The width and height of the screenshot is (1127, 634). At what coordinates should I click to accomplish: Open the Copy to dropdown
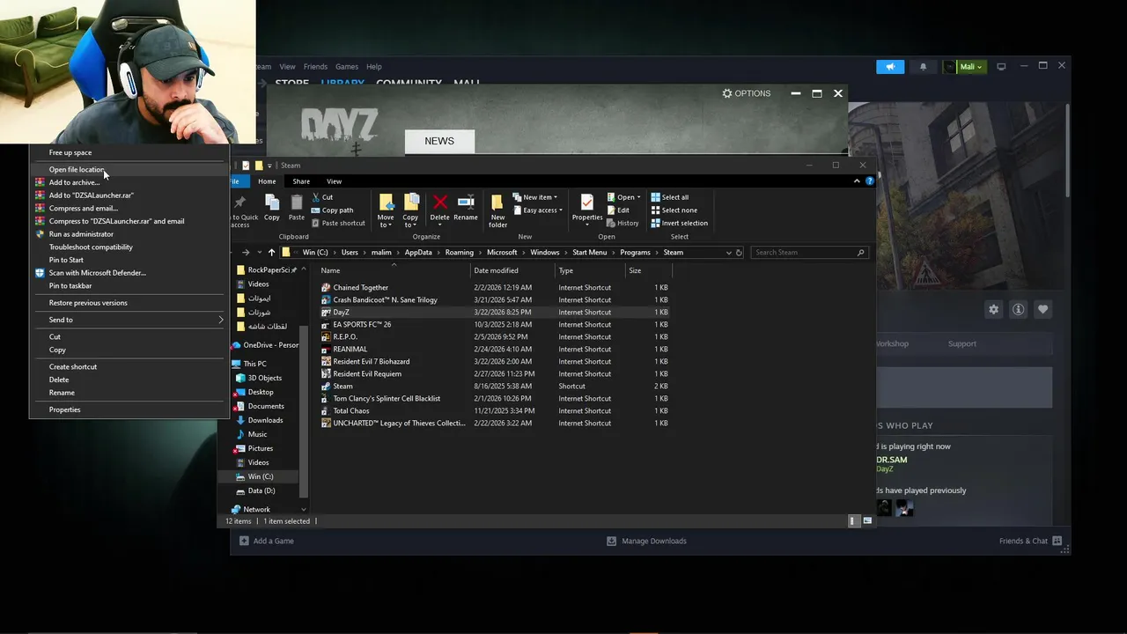(410, 211)
